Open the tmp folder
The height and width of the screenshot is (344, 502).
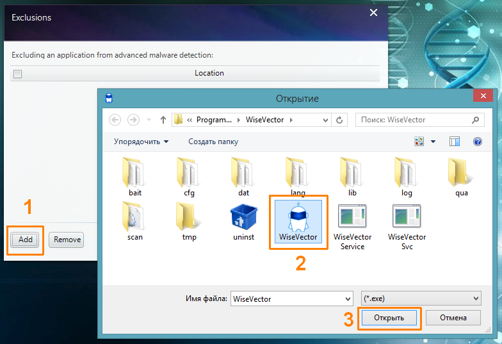[190, 221]
